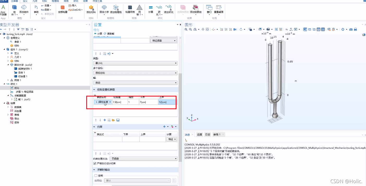Switch to the 物理场 ribbon tab
This screenshot has width=366, height=186.
[x=55, y=1]
